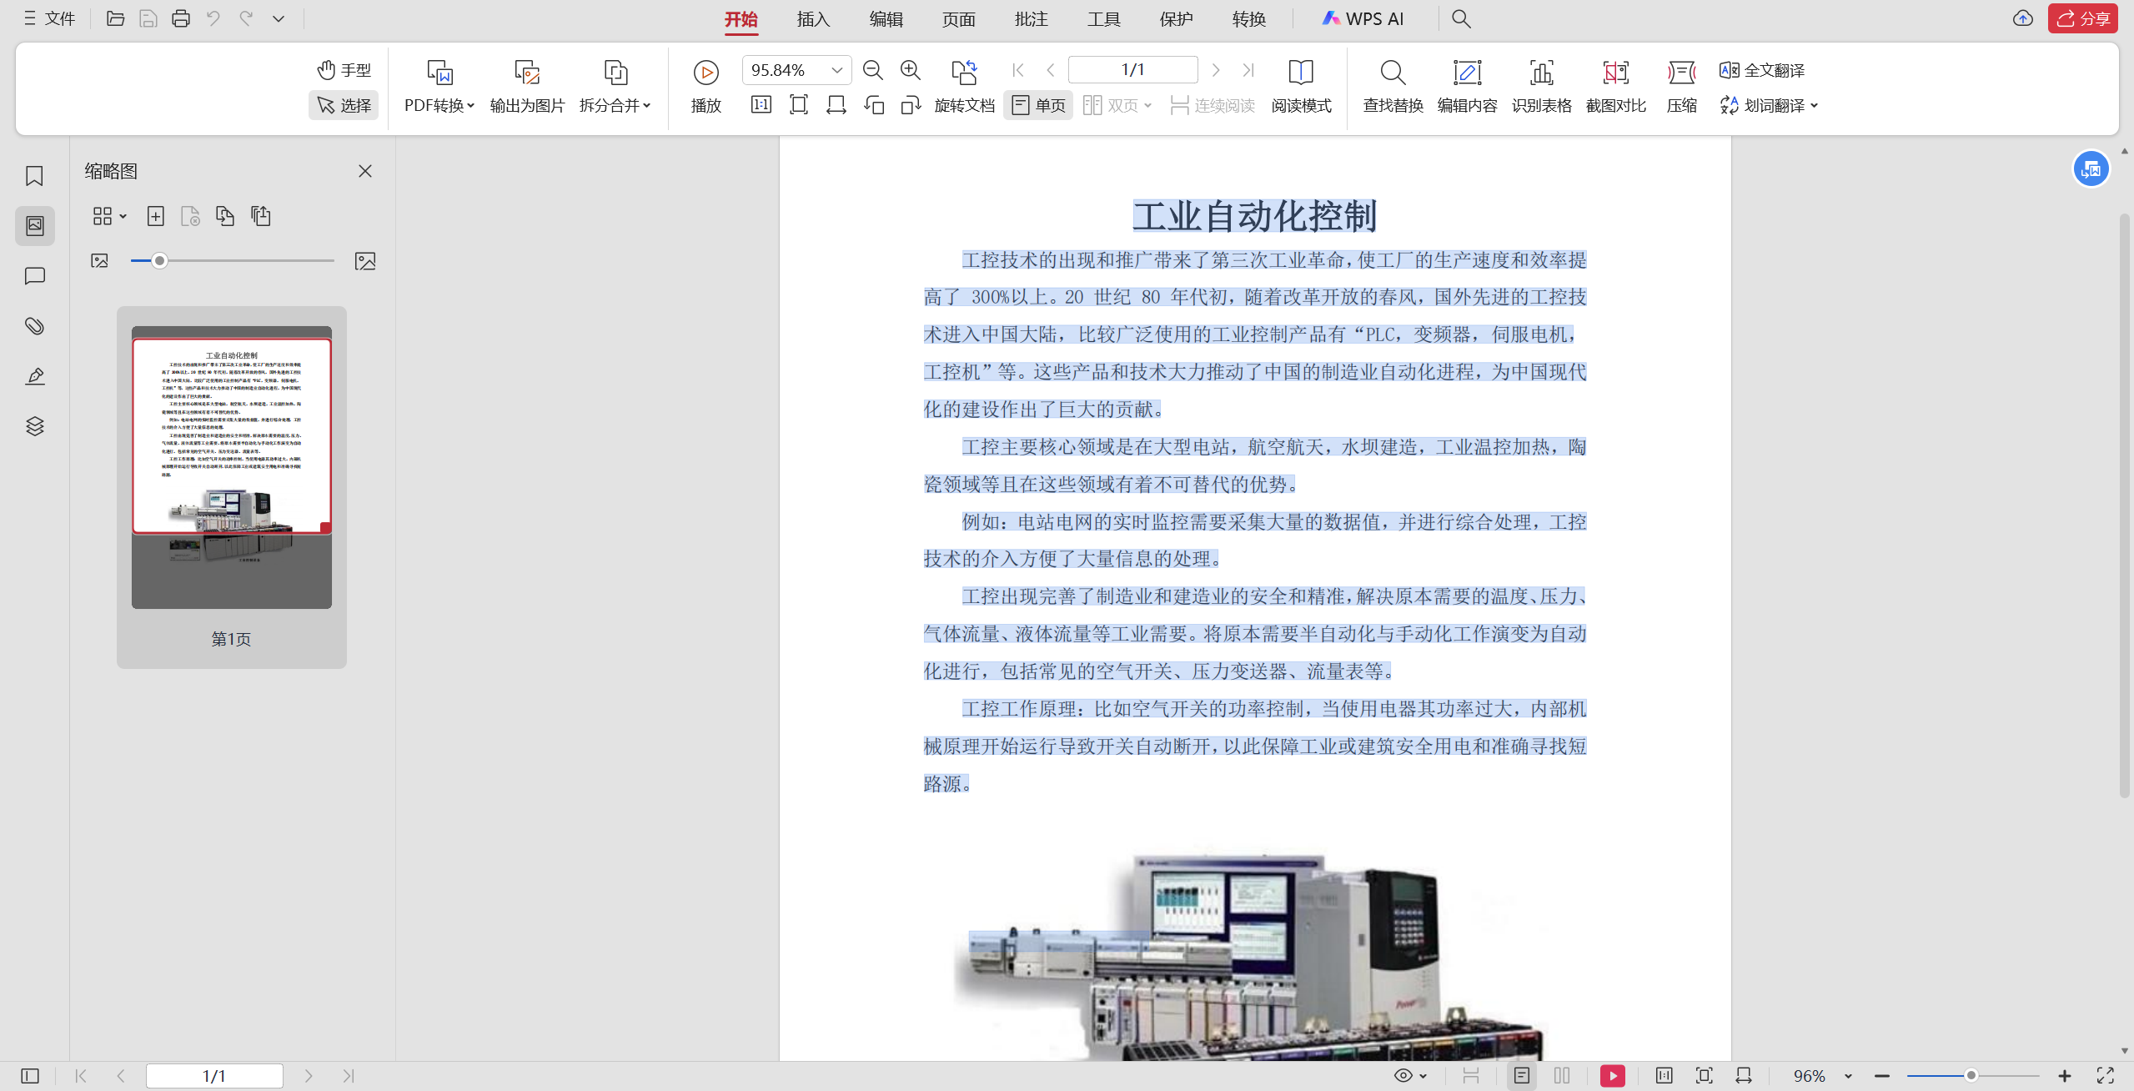Expand the 95.84% zoom level dropdown
2134x1091 pixels.
tap(836, 70)
